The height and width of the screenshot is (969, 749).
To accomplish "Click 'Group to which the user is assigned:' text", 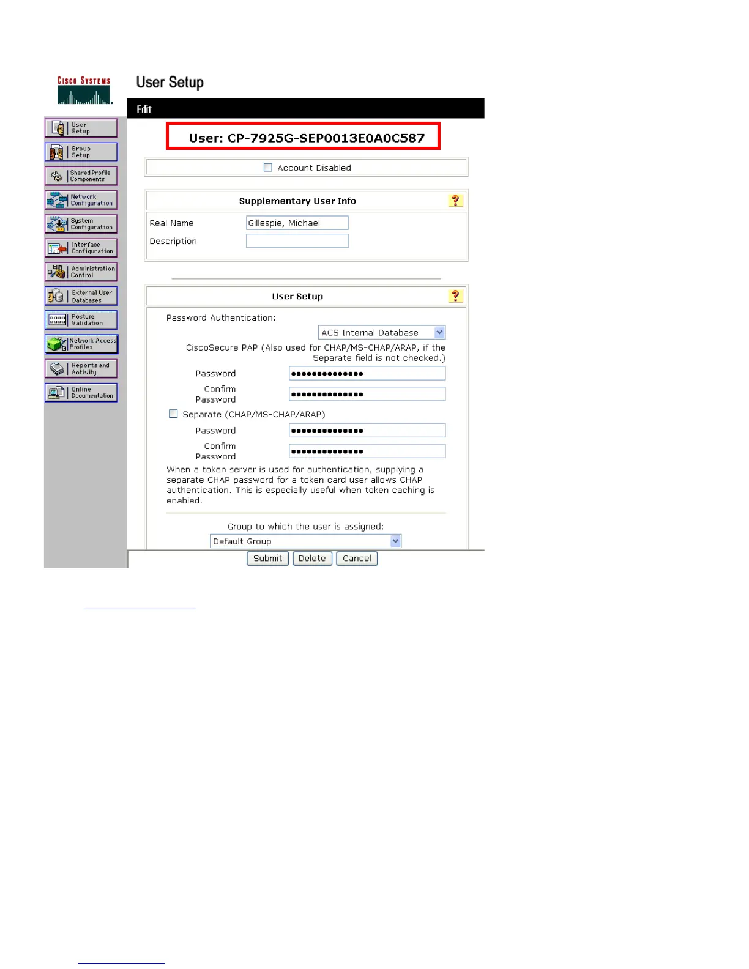I will pyautogui.click(x=305, y=526).
